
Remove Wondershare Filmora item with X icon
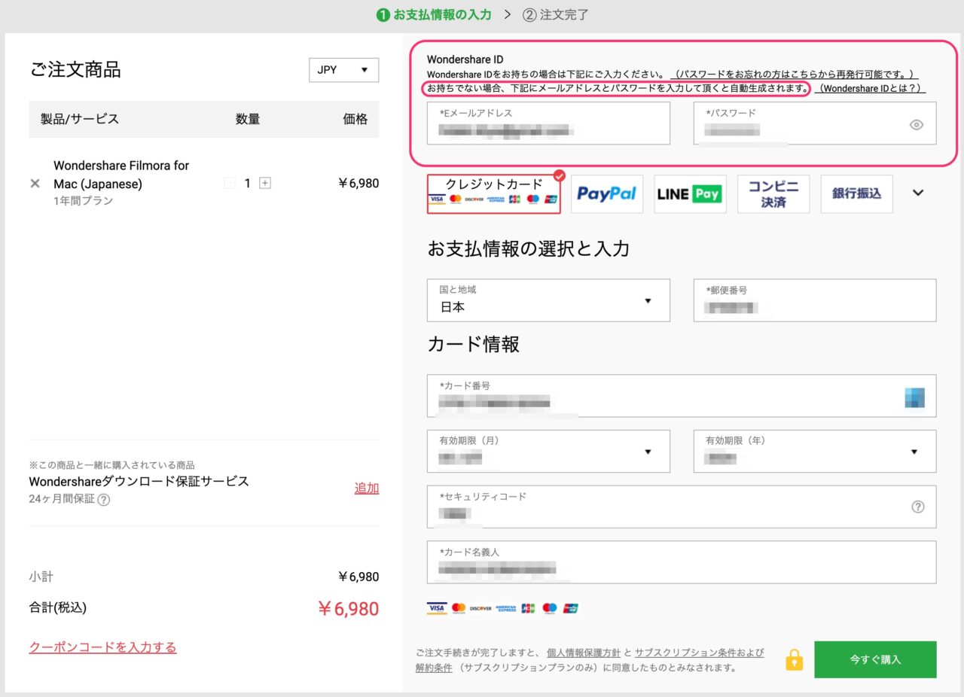[35, 183]
